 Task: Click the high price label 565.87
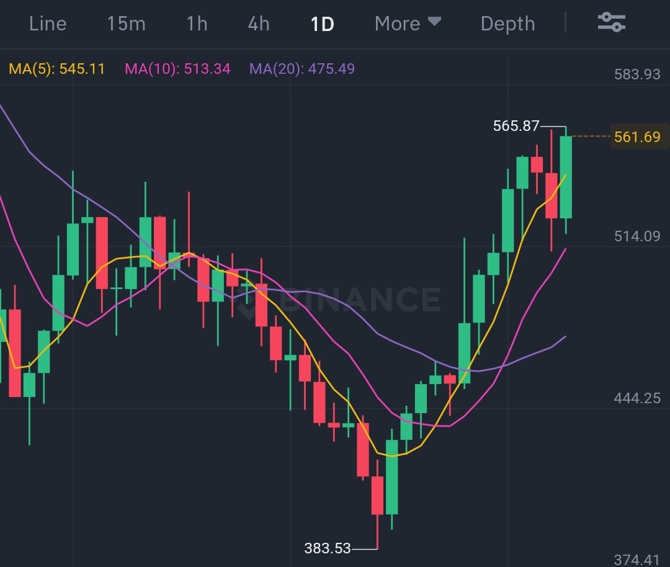pos(516,126)
